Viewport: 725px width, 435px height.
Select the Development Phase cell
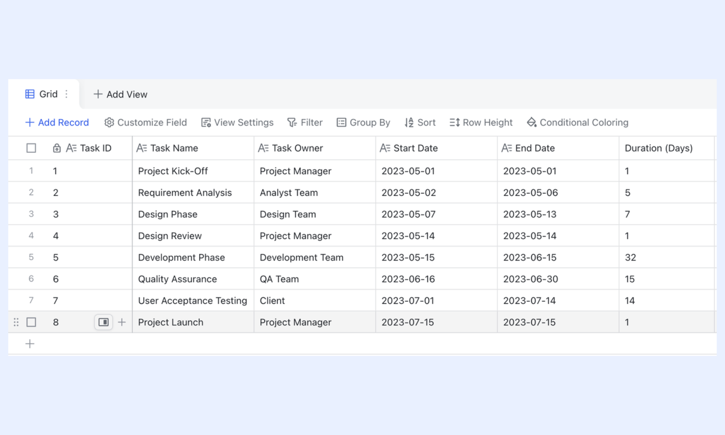[193, 257]
